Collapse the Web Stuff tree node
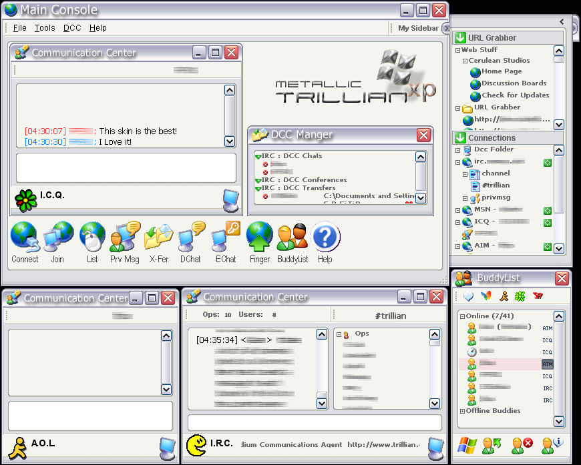Viewport: 581px width, 465px height. tap(457, 50)
